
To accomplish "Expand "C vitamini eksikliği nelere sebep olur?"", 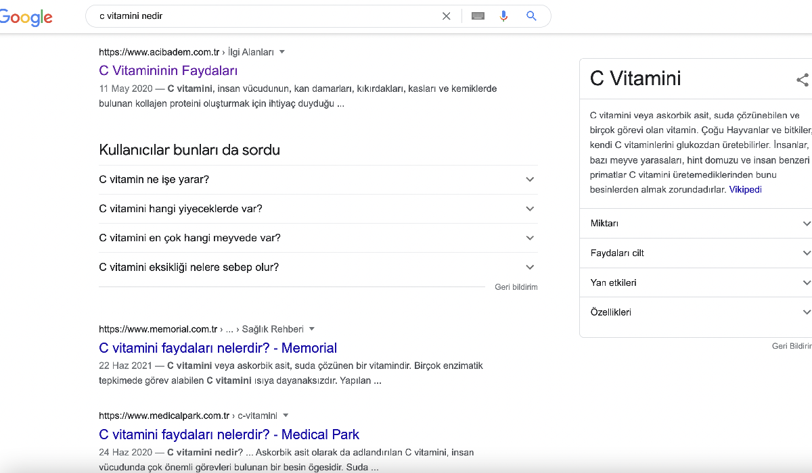I will point(529,268).
